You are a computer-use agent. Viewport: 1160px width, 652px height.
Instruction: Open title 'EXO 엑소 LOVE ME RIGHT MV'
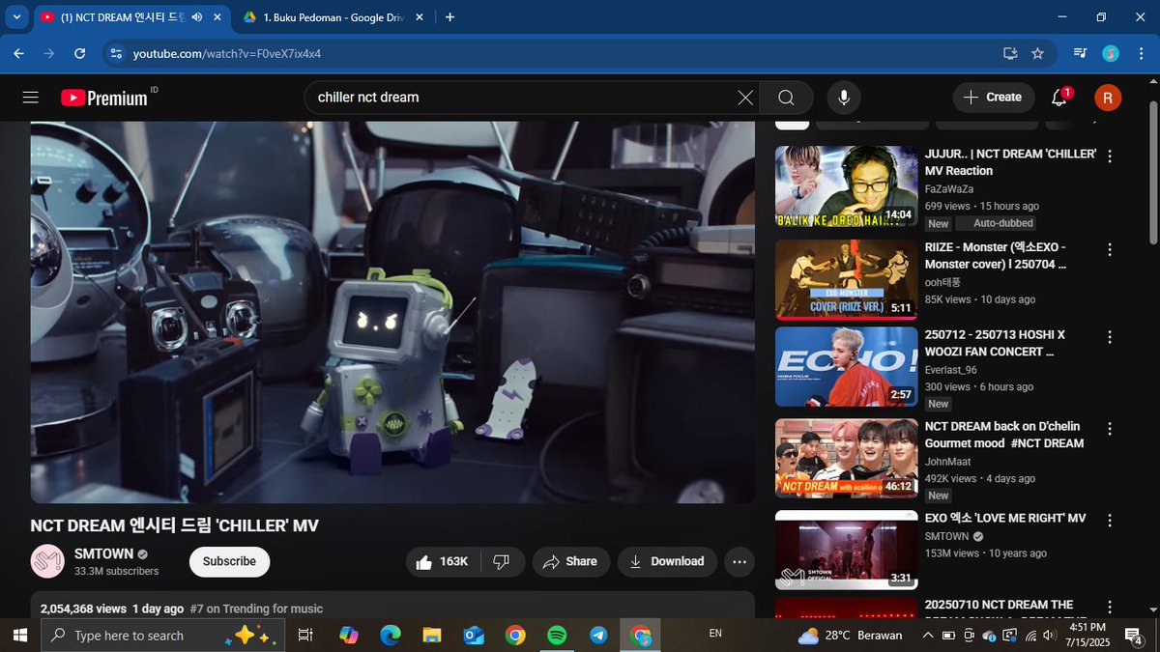pyautogui.click(x=1005, y=518)
